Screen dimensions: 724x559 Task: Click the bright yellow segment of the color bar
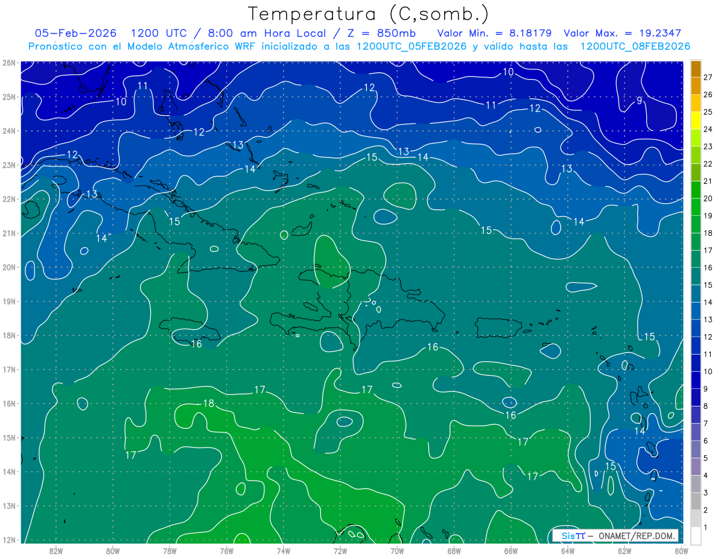point(696,121)
